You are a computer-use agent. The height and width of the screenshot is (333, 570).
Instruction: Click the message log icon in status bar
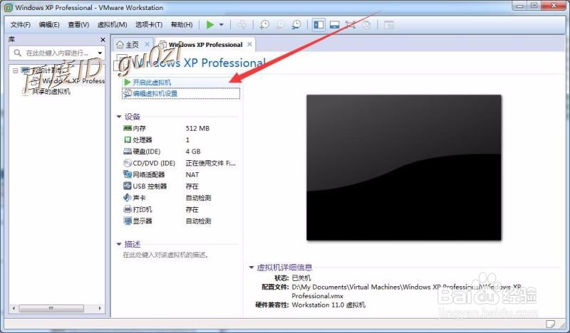point(550,323)
